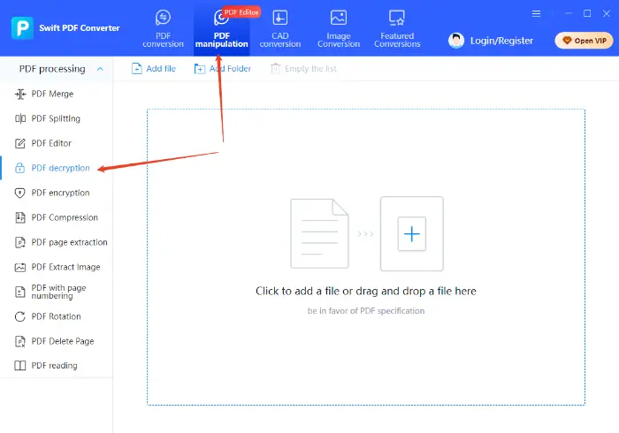Open the Login/Register link

pyautogui.click(x=501, y=41)
